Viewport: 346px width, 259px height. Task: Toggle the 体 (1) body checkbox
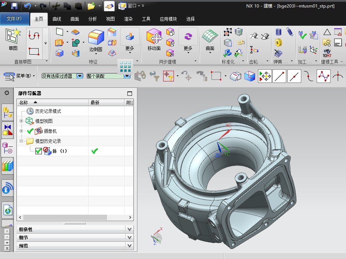tap(39, 151)
